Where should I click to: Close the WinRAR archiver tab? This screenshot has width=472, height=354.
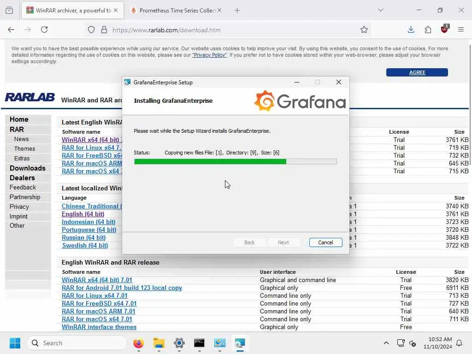click(x=116, y=10)
